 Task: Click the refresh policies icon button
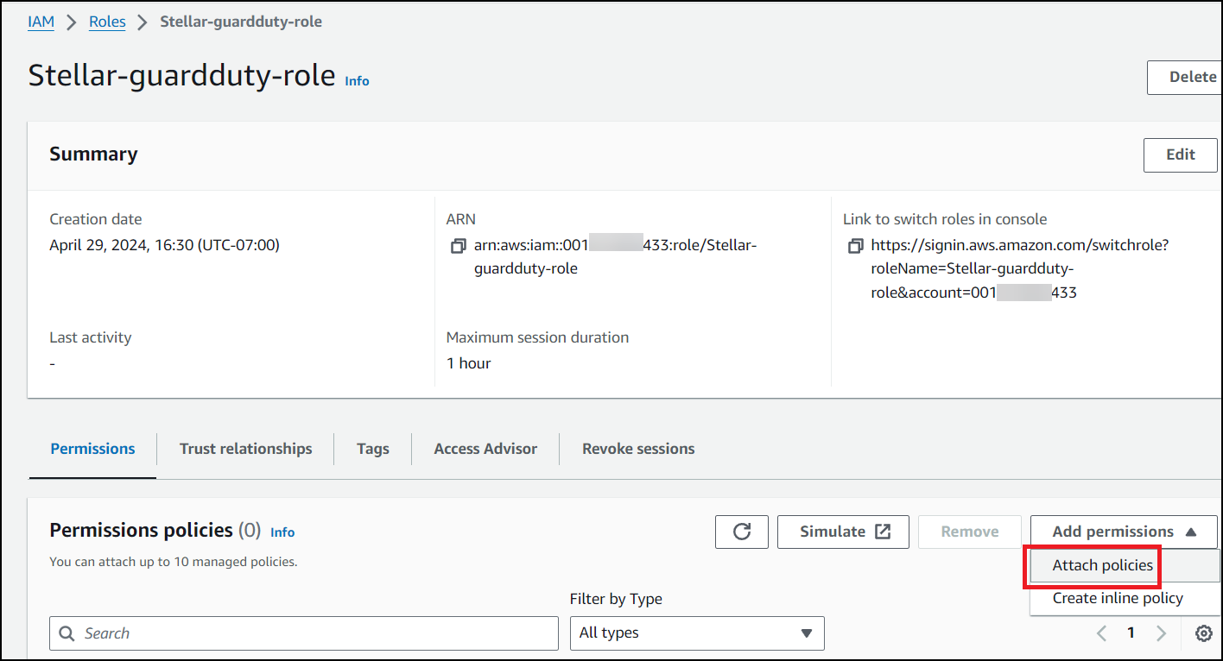pyautogui.click(x=741, y=532)
